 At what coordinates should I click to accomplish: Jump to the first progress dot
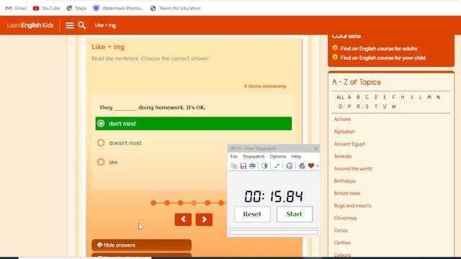click(x=153, y=203)
